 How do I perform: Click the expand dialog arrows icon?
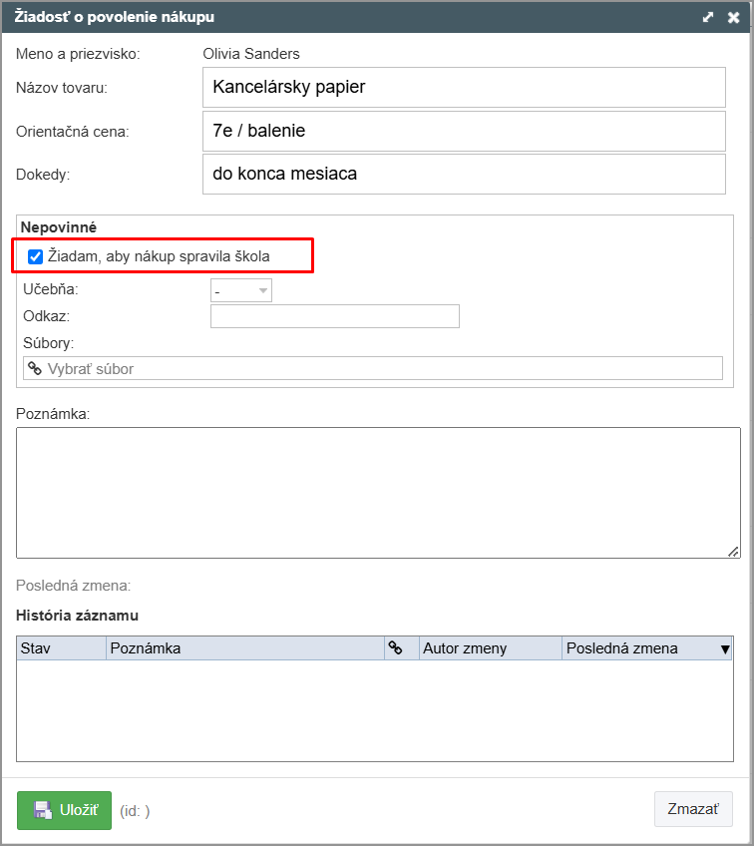[707, 17]
